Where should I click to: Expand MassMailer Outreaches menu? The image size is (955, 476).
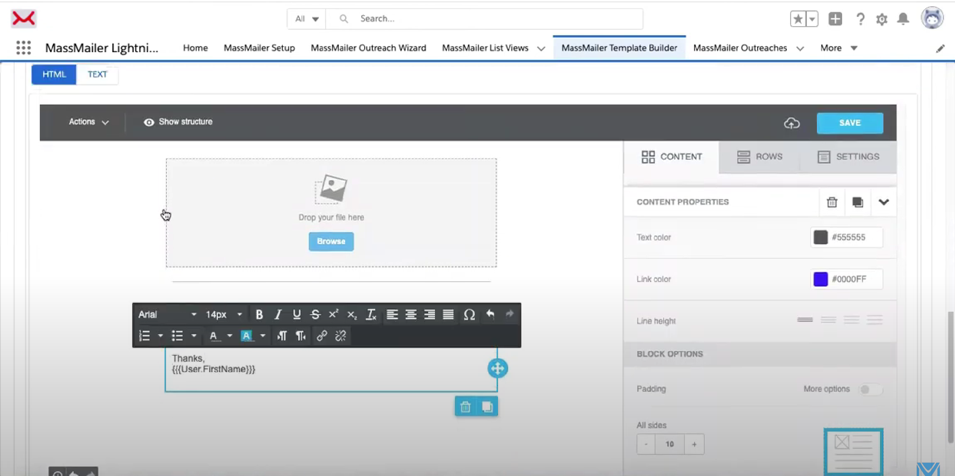tap(800, 48)
